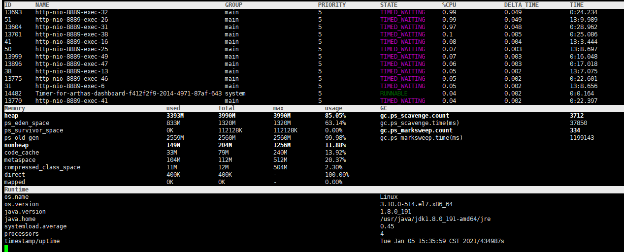Click the ID column header
Viewport: 624px width, 252px height.
[x=8, y=4]
